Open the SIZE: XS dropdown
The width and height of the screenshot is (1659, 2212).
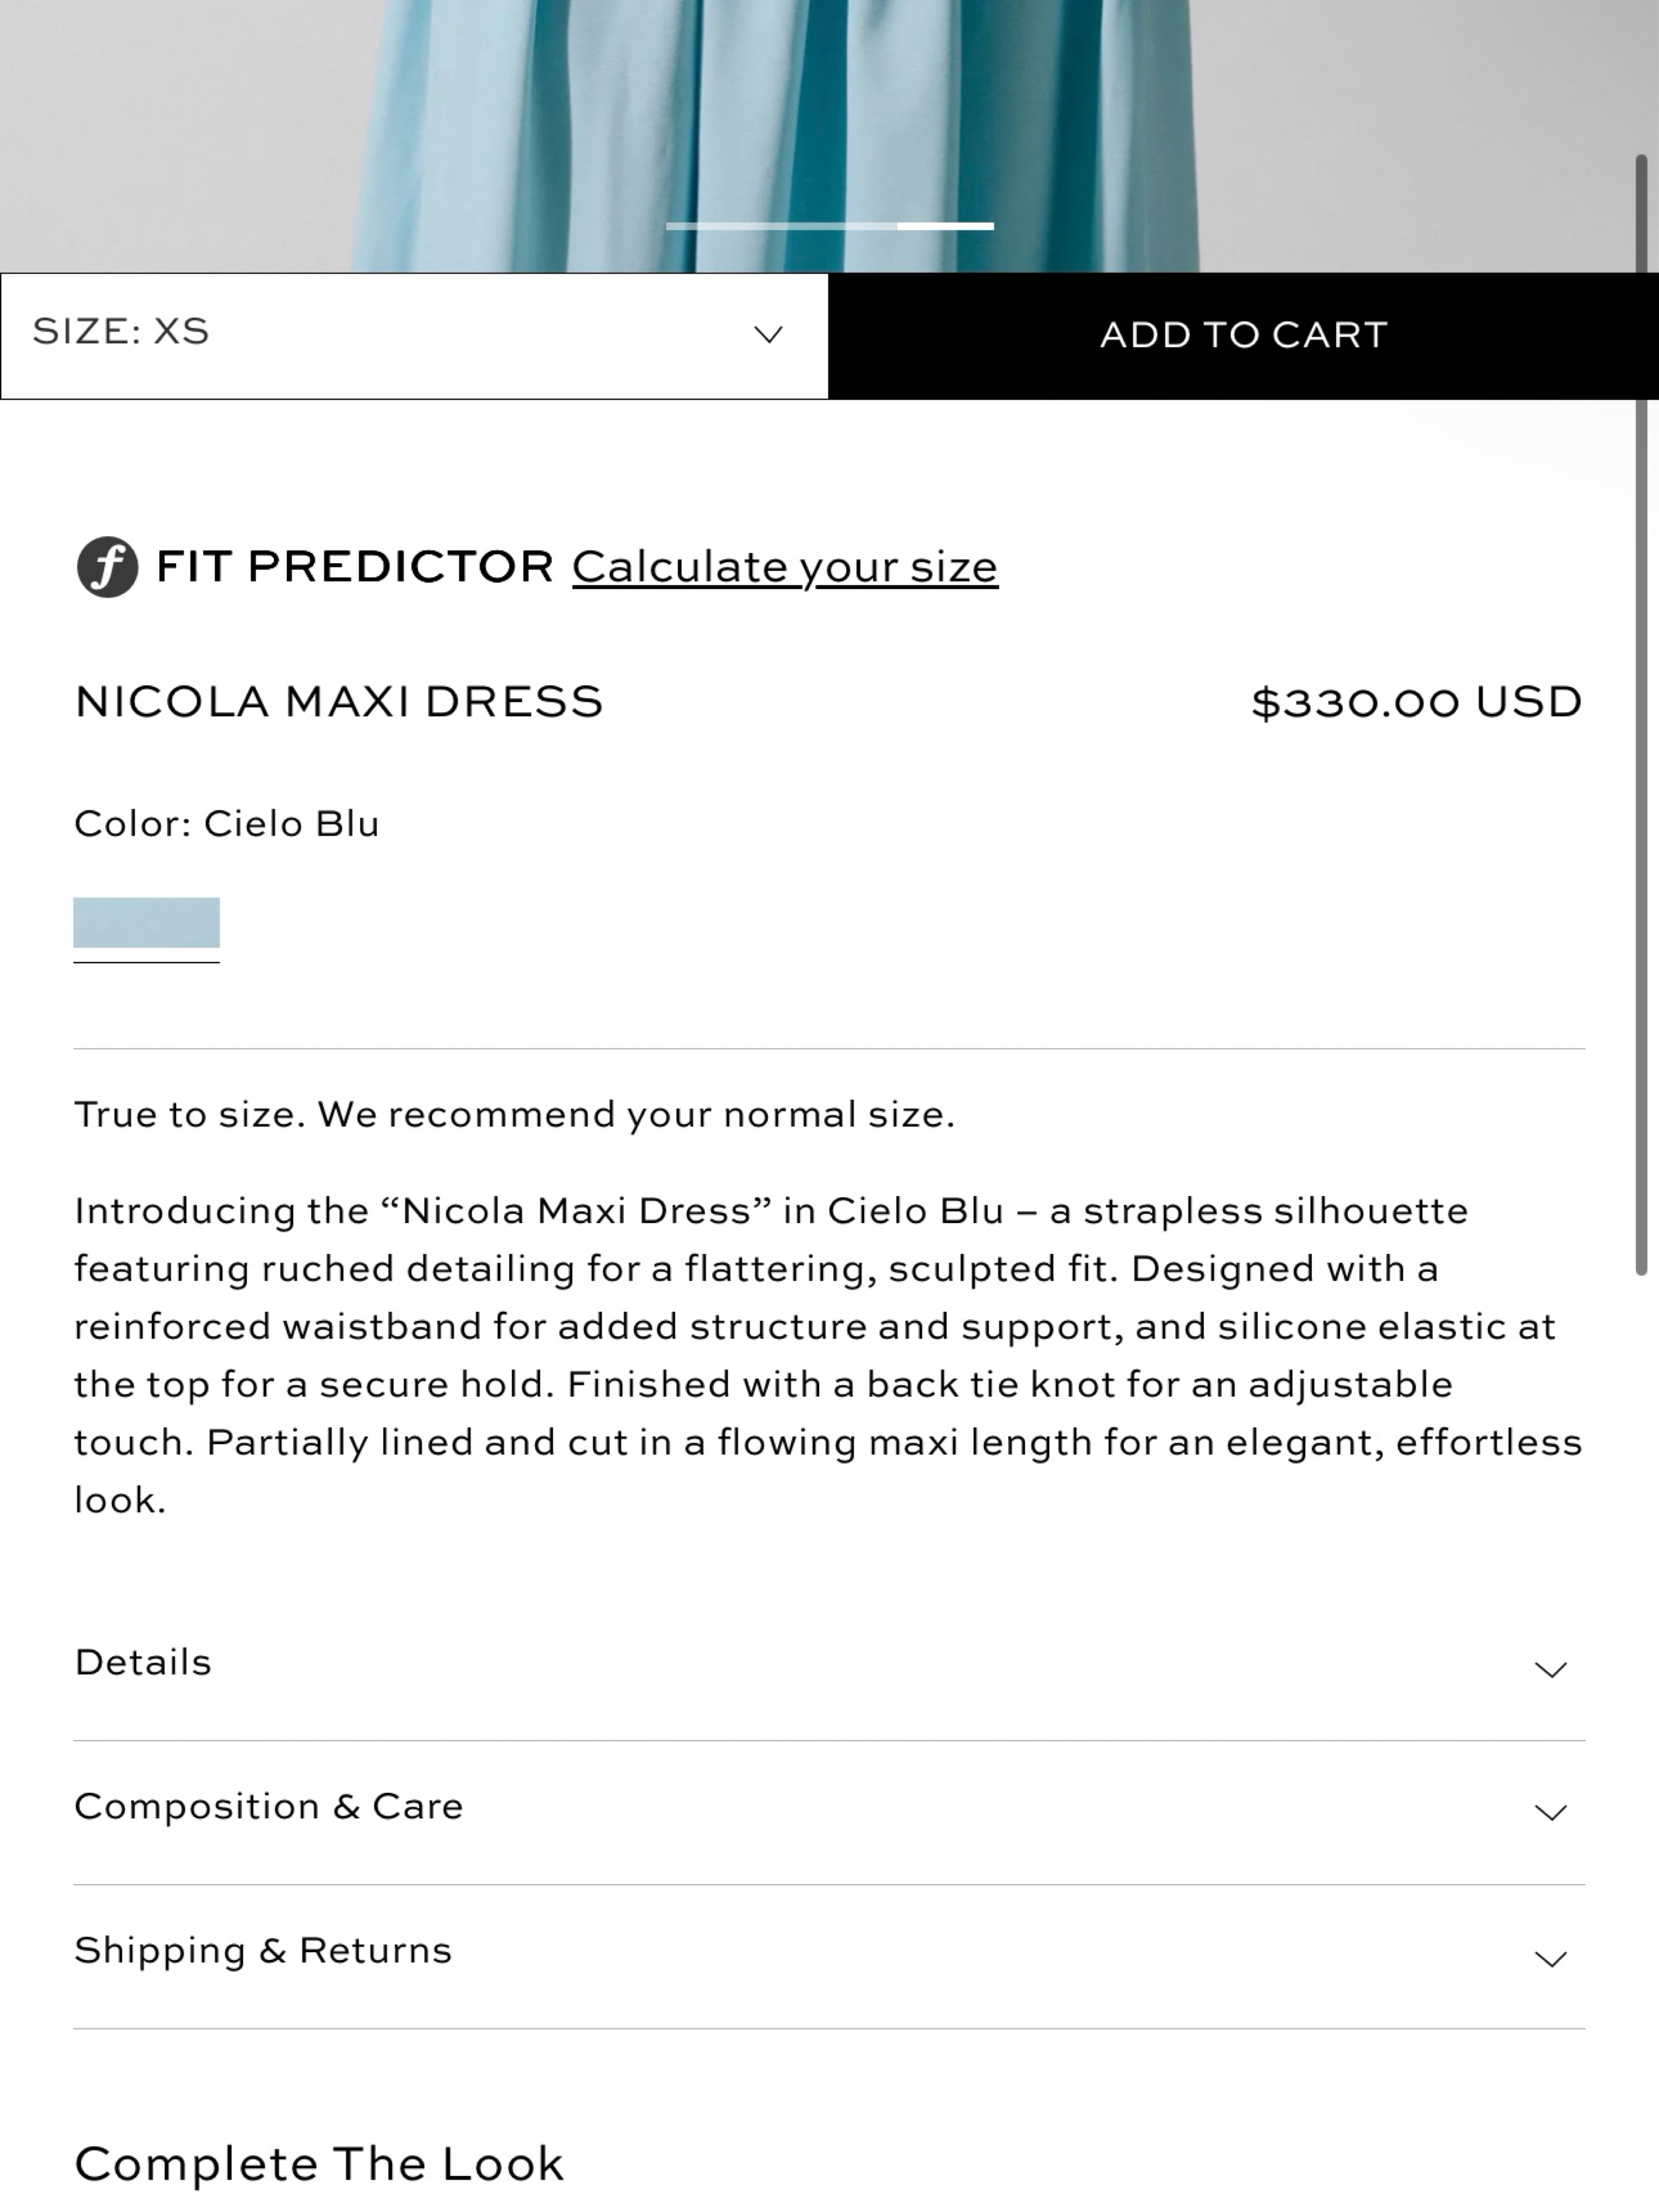(x=414, y=335)
